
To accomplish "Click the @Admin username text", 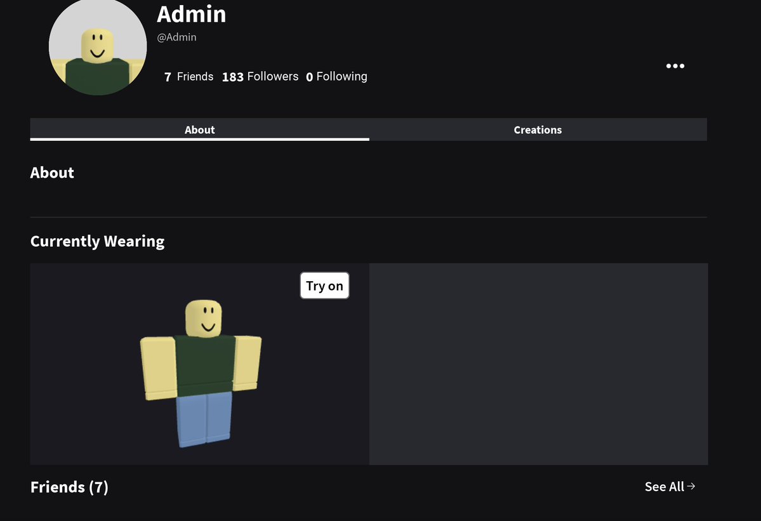I will click(176, 37).
